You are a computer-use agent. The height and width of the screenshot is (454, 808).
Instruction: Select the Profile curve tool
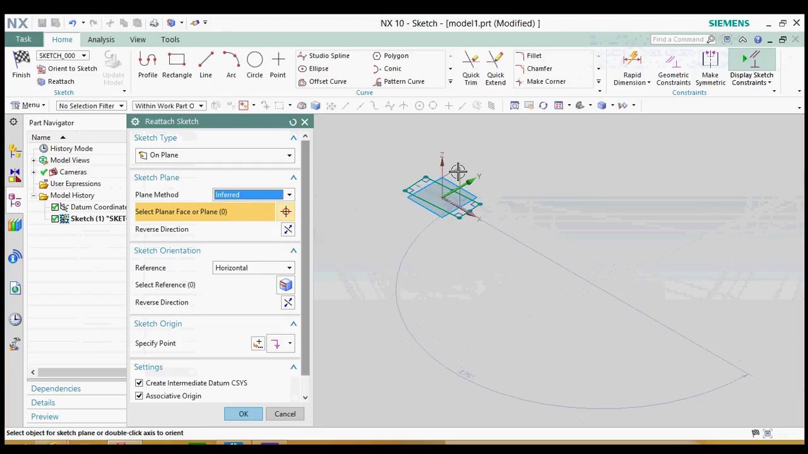tap(148, 66)
